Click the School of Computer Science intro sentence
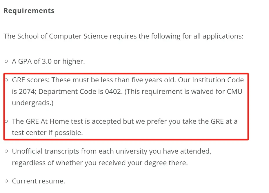 (123, 36)
